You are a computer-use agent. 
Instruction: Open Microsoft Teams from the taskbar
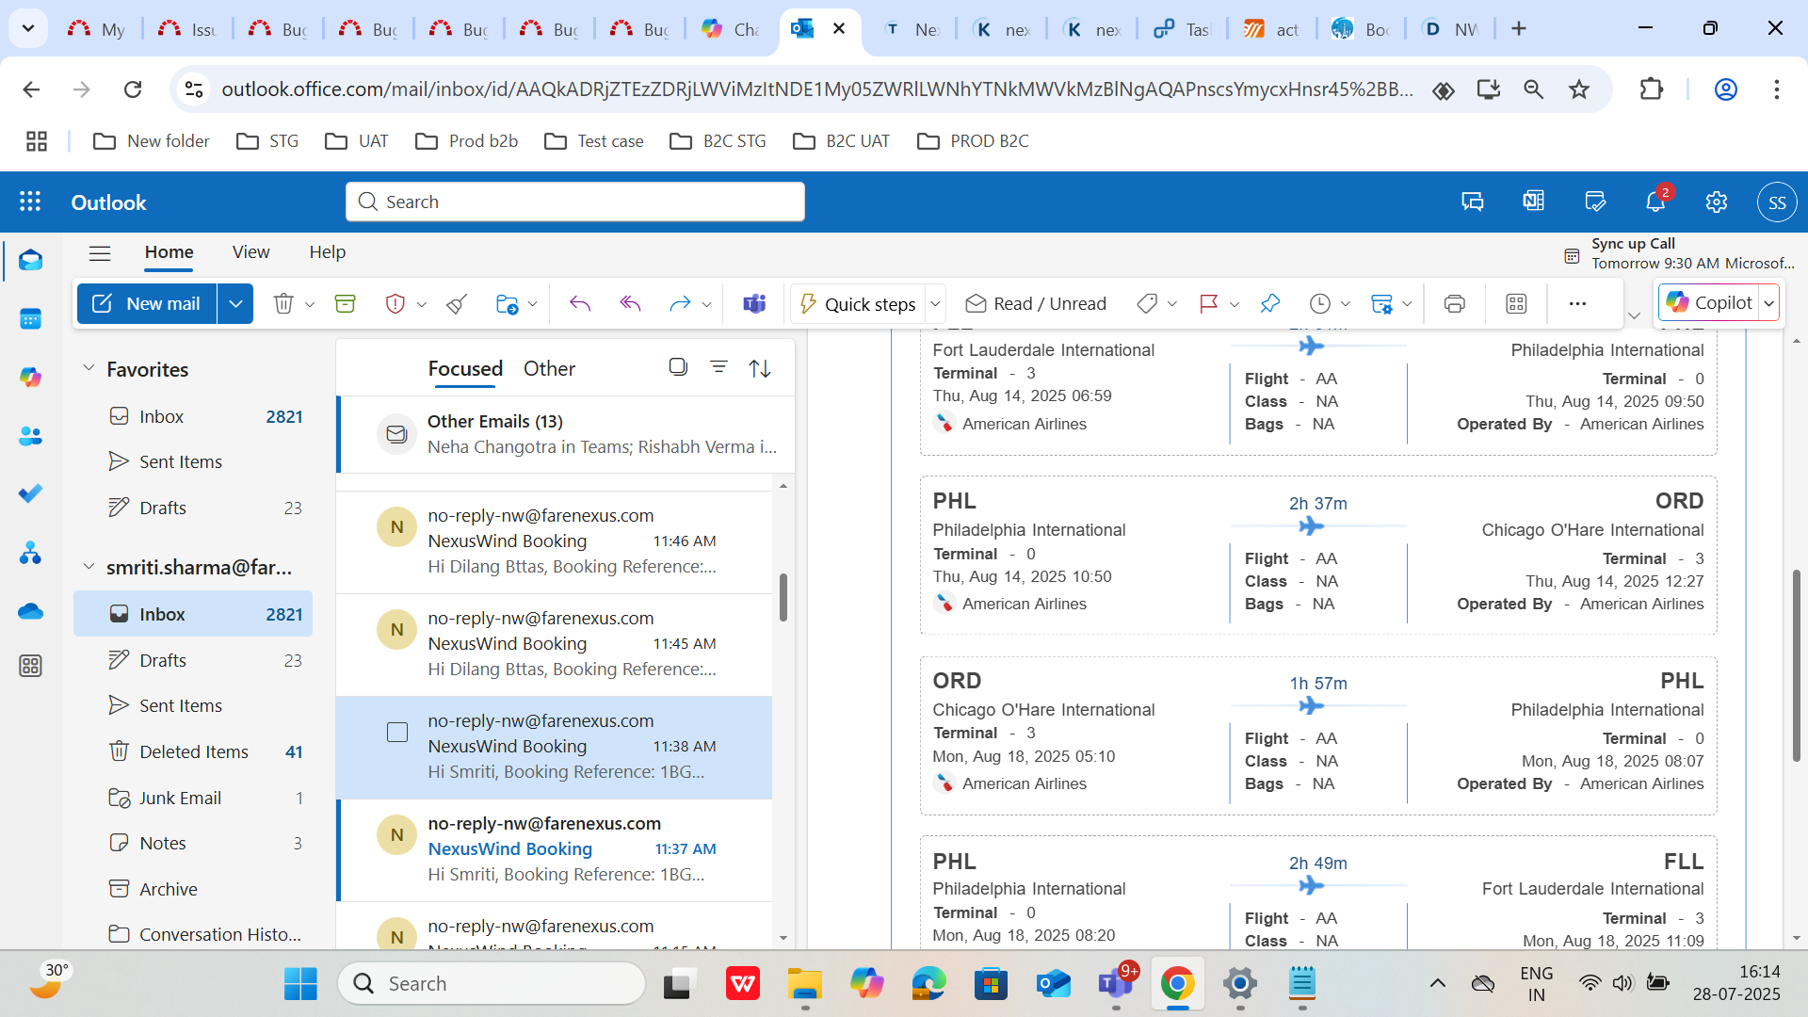pos(1115,983)
